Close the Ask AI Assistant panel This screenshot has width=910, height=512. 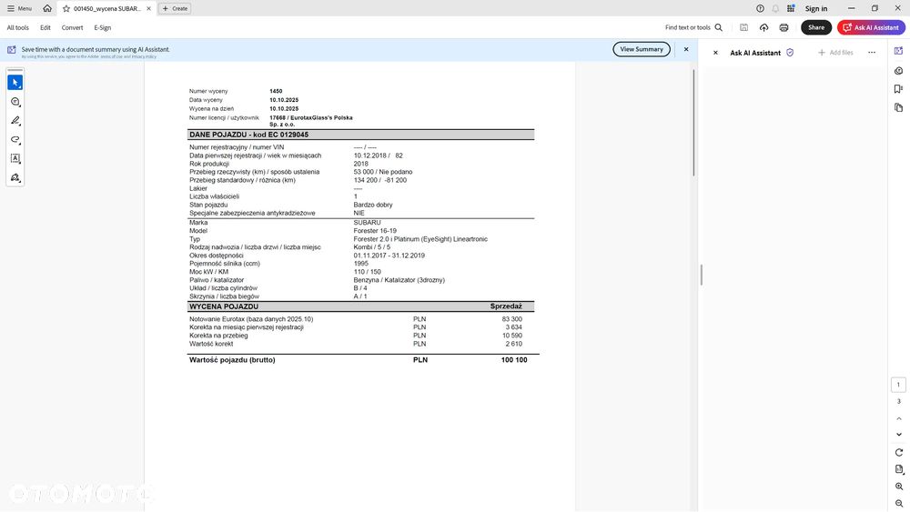tap(715, 53)
